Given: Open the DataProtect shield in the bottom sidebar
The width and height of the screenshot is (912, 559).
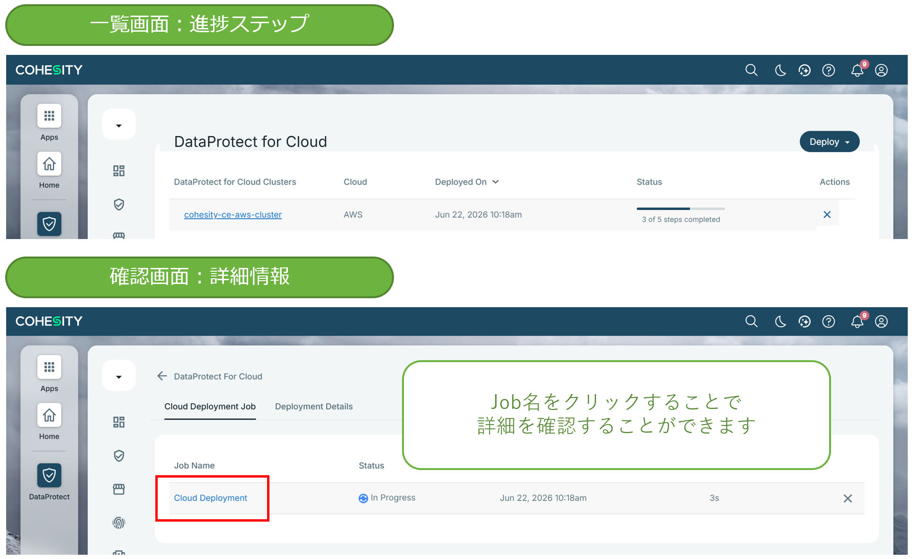Looking at the screenshot, I should coord(49,475).
